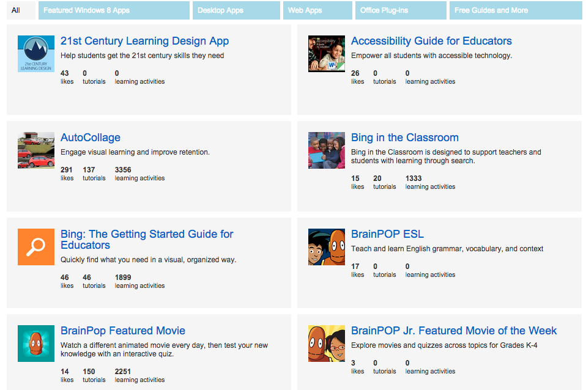Image resolution: width=586 pixels, height=390 pixels.
Task: Open the Accessibility Guide cover thumbnail
Action: [327, 54]
